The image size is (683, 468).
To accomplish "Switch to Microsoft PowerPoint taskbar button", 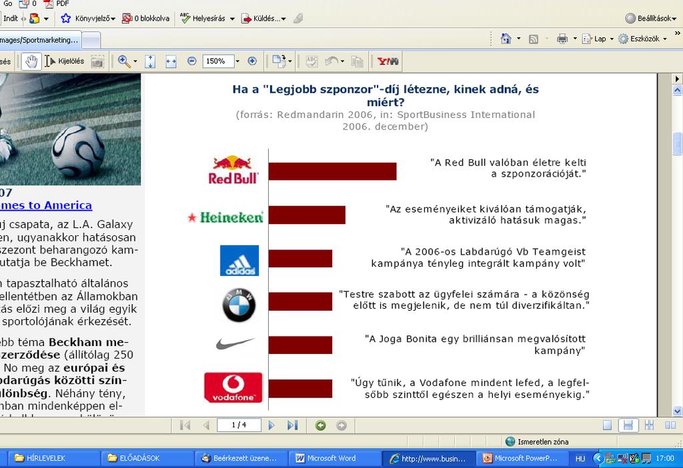I will click(x=522, y=458).
